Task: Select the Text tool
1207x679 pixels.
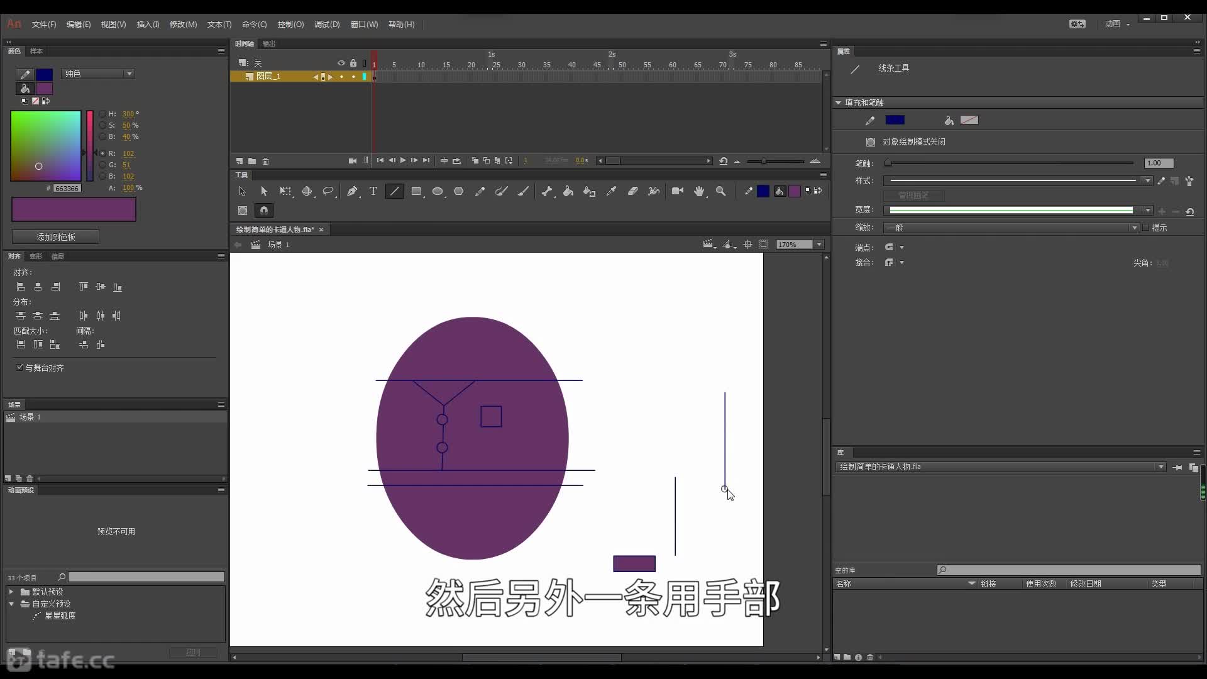Action: point(373,191)
